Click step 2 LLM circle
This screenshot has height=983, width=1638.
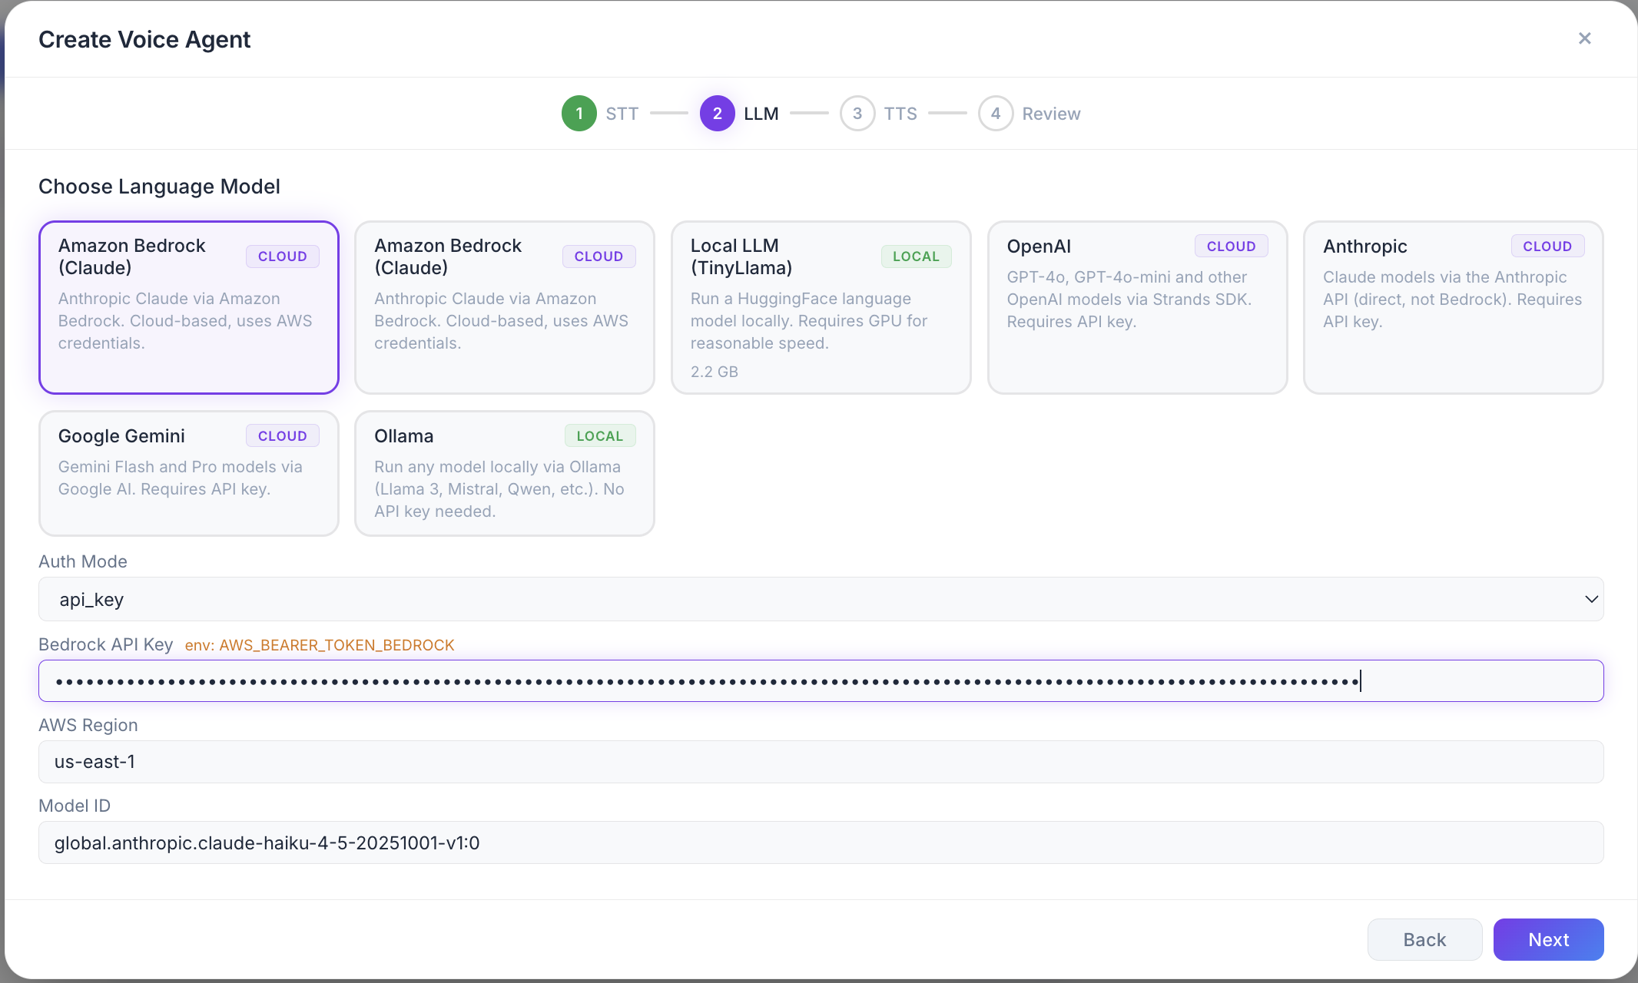click(717, 114)
